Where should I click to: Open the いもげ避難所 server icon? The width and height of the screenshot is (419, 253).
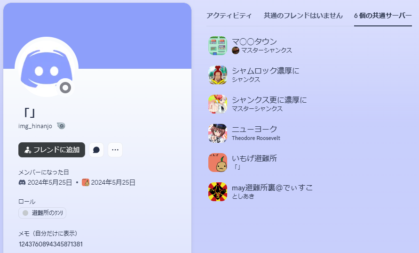(x=218, y=163)
